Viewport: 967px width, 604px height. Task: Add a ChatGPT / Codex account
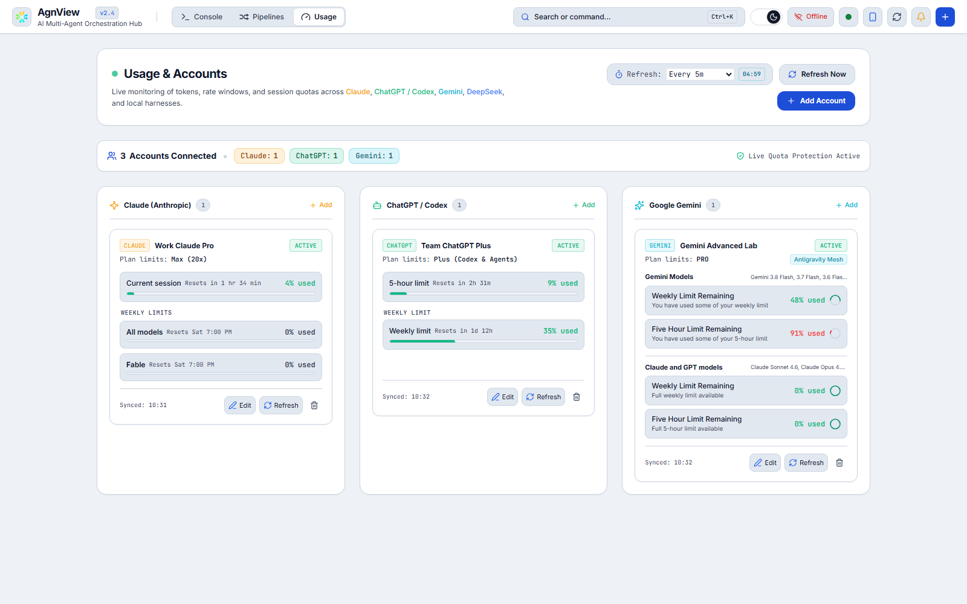click(x=584, y=205)
